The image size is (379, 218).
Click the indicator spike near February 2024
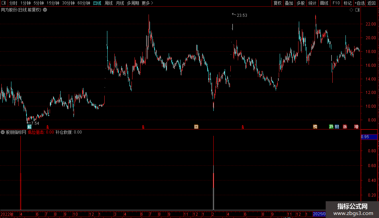pos(213,173)
